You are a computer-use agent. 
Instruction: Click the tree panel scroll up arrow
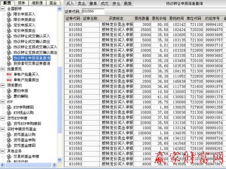(59, 9)
